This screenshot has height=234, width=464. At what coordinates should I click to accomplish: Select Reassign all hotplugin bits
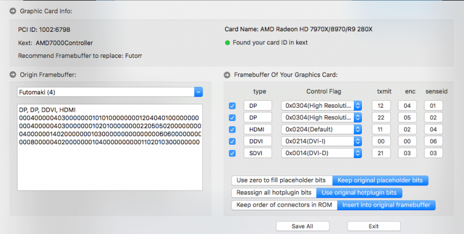(274, 192)
